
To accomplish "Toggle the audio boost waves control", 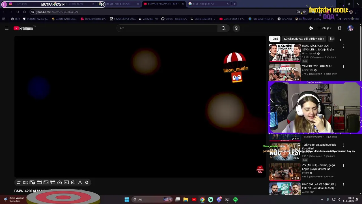I will 25,182.
